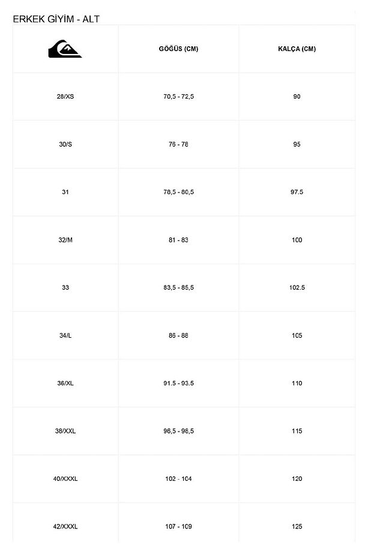Image resolution: width=368 pixels, height=553 pixels.
Task: Select the GÖĞÜS (CM) column header
Action: pos(178,49)
